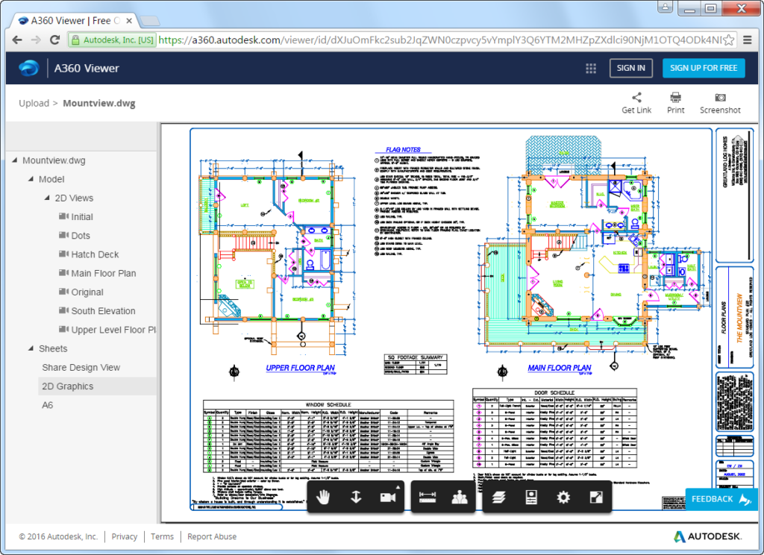Open the Privacy link in the footer
Image resolution: width=764 pixels, height=555 pixels.
click(x=124, y=536)
